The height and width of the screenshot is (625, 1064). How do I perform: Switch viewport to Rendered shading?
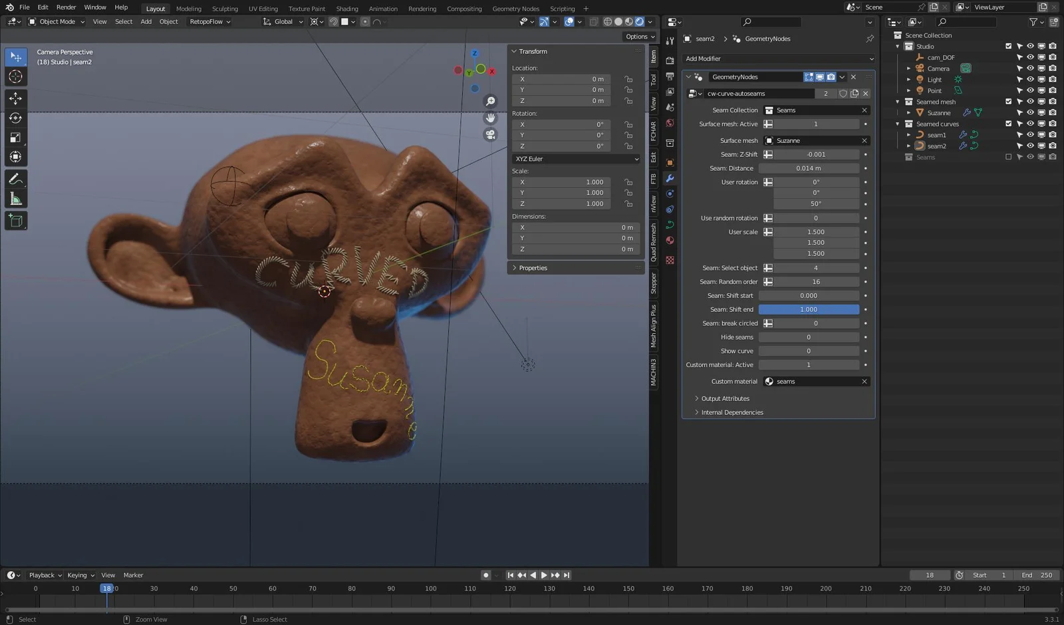638,21
